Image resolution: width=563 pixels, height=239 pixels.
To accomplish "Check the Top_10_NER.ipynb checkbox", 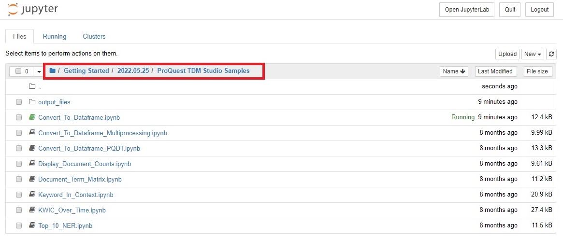I will 19,226.
